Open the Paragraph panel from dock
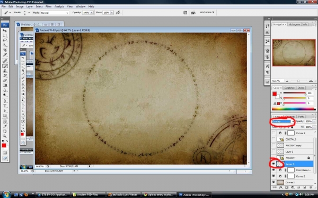Viewport: 318px width, 198px height. pyautogui.click(x=267, y=72)
